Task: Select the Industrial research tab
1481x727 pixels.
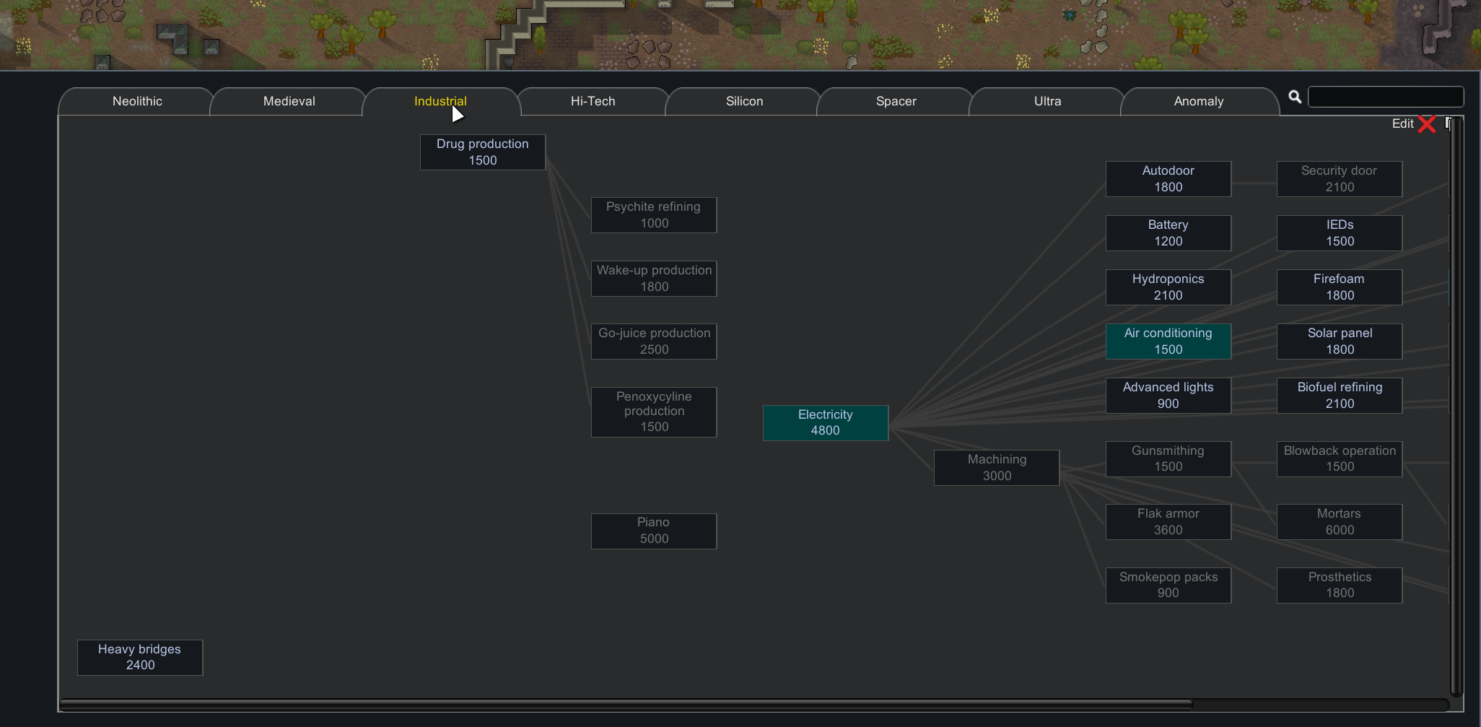Action: (x=440, y=101)
